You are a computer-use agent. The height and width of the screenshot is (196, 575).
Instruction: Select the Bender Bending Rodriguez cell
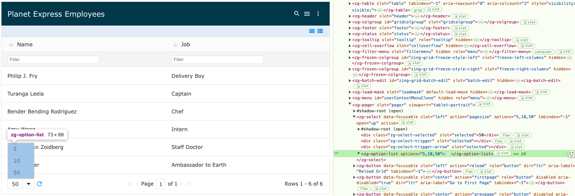(x=84, y=112)
